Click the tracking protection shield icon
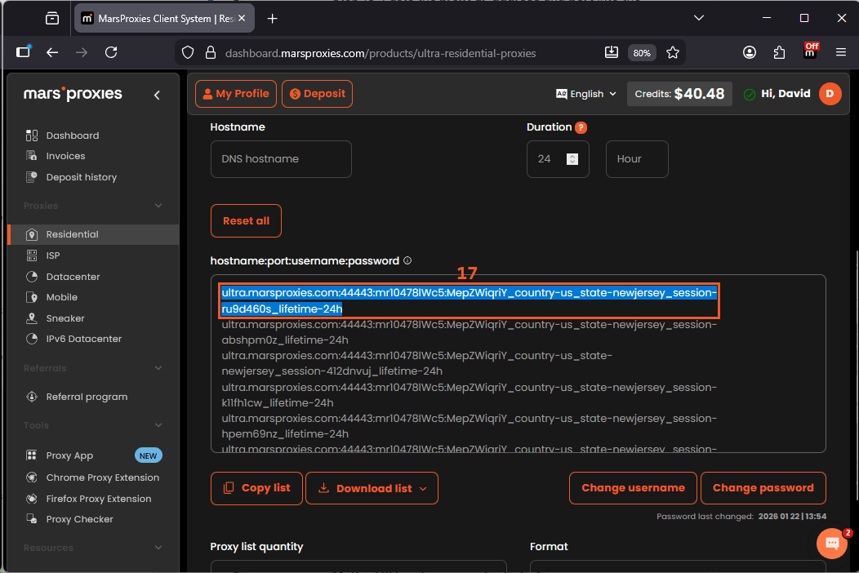 click(x=188, y=52)
